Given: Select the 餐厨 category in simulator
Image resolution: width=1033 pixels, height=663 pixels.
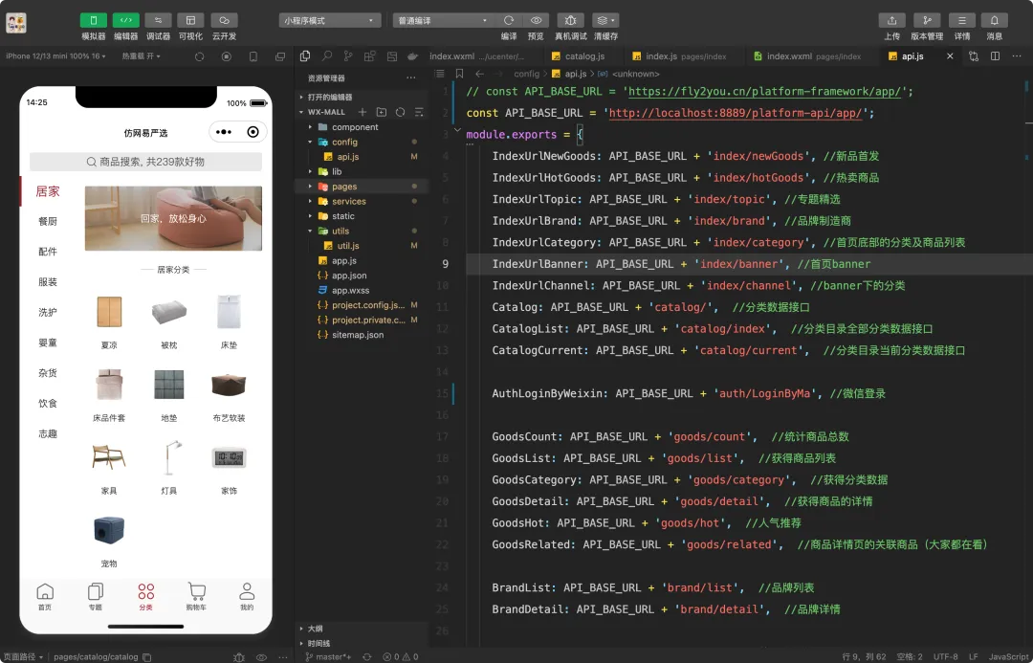Looking at the screenshot, I should [48, 221].
